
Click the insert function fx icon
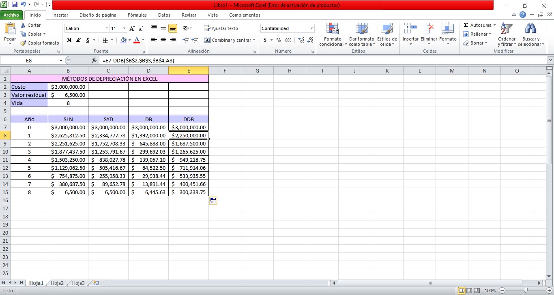point(94,60)
